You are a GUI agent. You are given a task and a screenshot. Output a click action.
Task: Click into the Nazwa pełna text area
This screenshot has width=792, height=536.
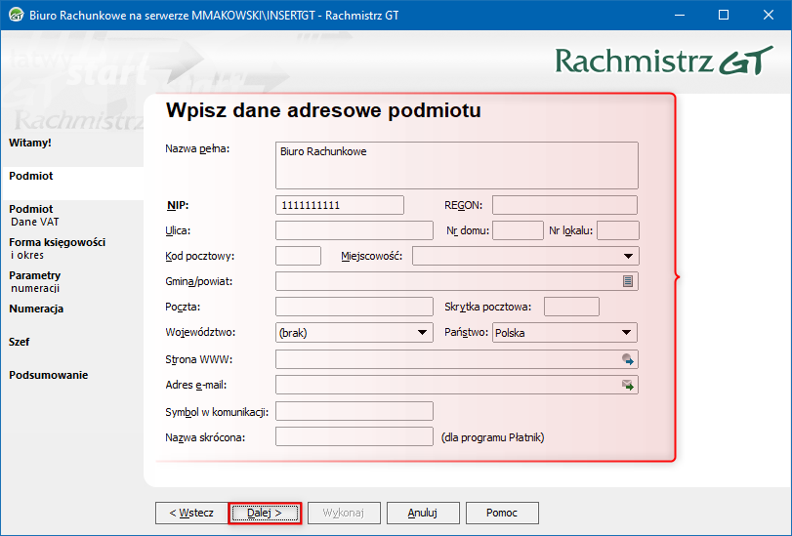tap(457, 165)
